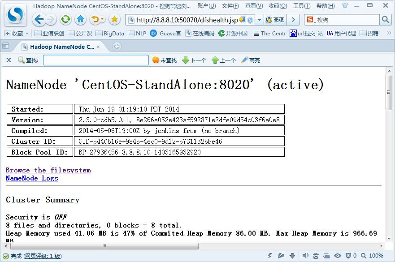Toggle the 高速 high-speed mode button
The width and height of the screenshot is (395, 262).
coord(275,20)
